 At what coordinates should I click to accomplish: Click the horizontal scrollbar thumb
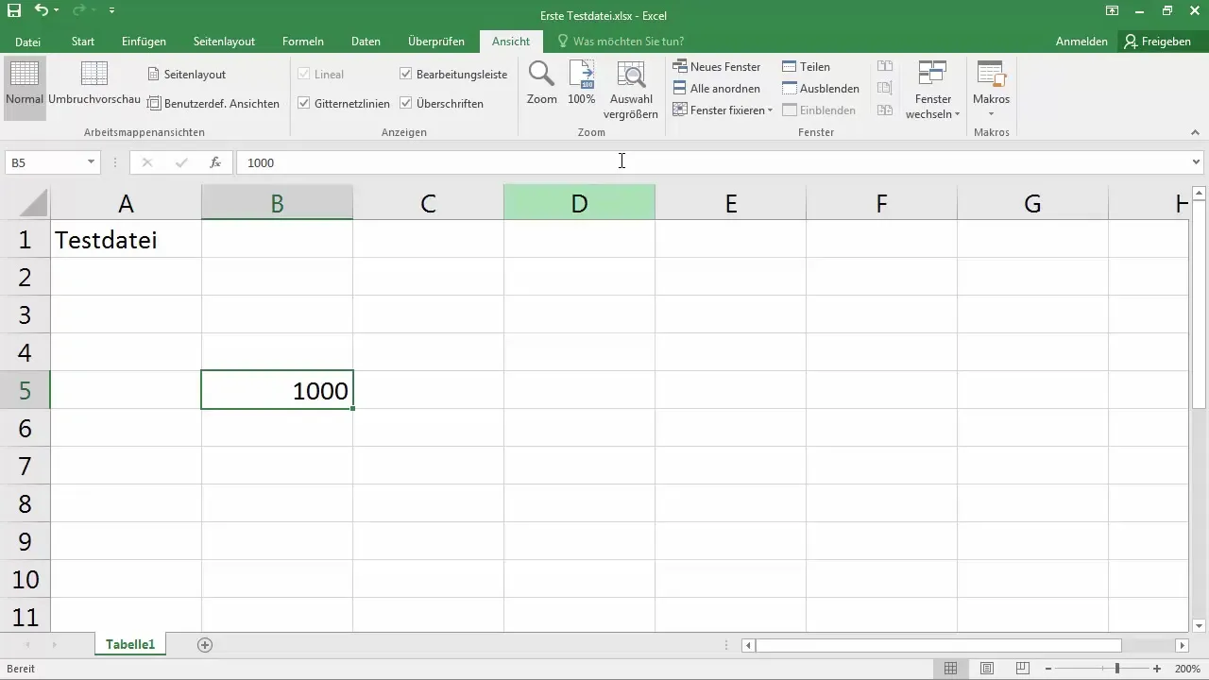(938, 645)
